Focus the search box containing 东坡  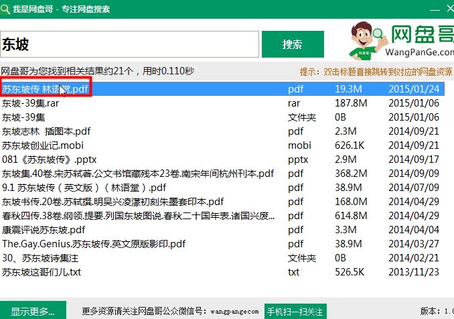pos(129,44)
